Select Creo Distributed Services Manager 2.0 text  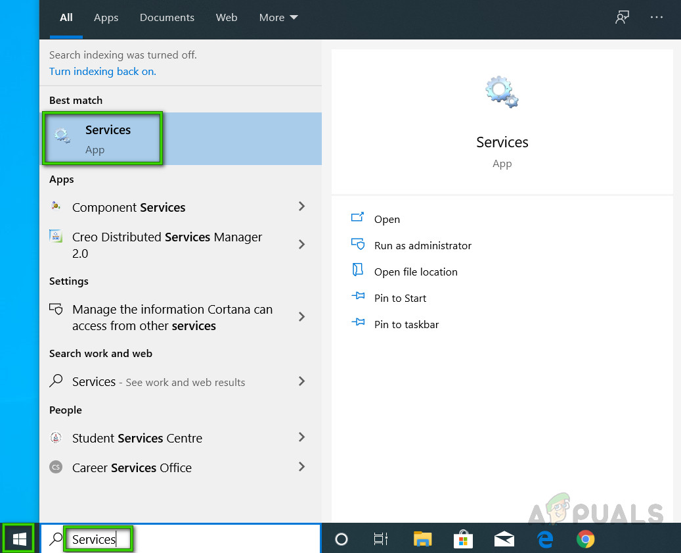pyautogui.click(x=167, y=245)
